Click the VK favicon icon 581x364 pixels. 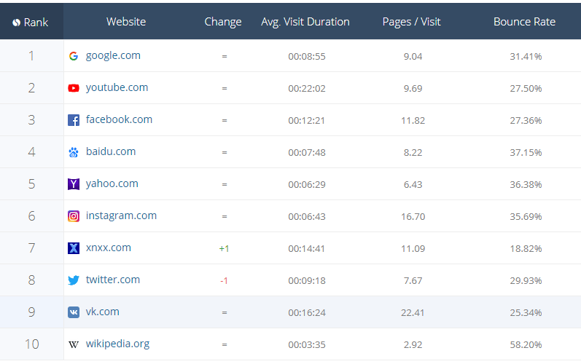point(74,312)
